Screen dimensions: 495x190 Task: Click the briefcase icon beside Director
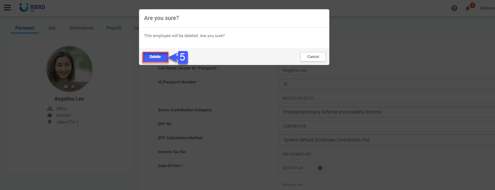(49, 115)
